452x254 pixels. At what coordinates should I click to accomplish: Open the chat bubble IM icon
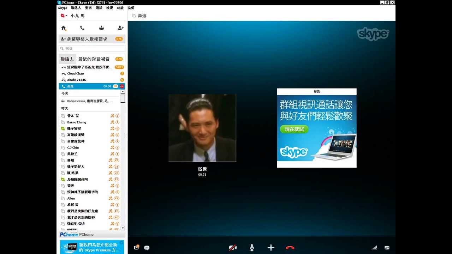[x=147, y=248]
